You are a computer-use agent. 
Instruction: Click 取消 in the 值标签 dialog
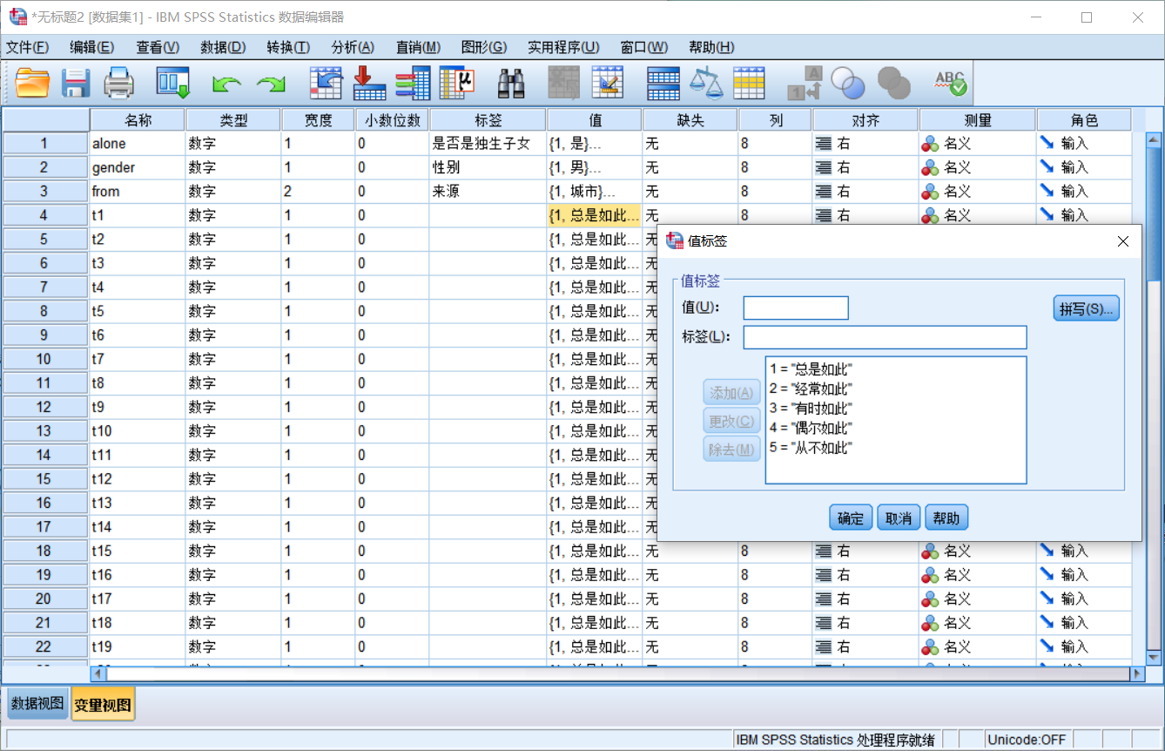pos(899,518)
